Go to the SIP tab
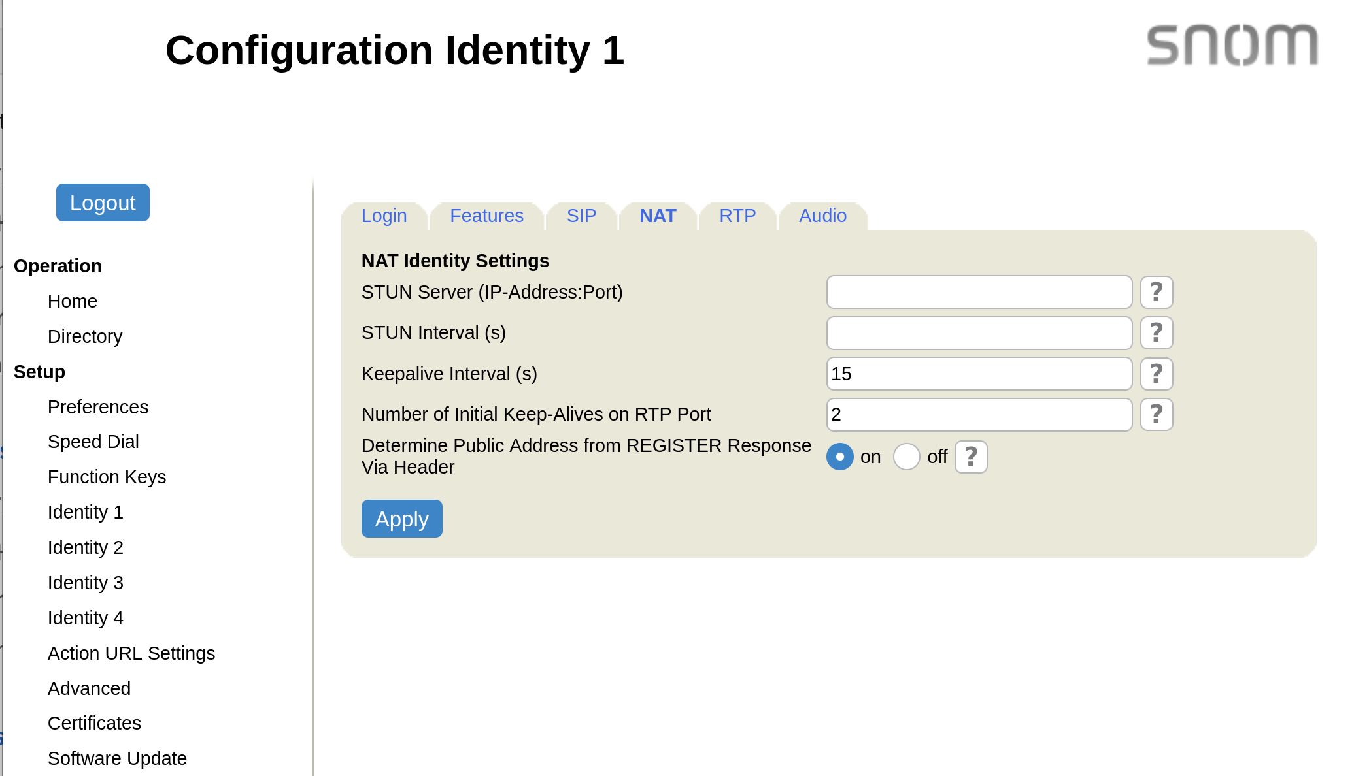1352x776 pixels. tap(581, 216)
